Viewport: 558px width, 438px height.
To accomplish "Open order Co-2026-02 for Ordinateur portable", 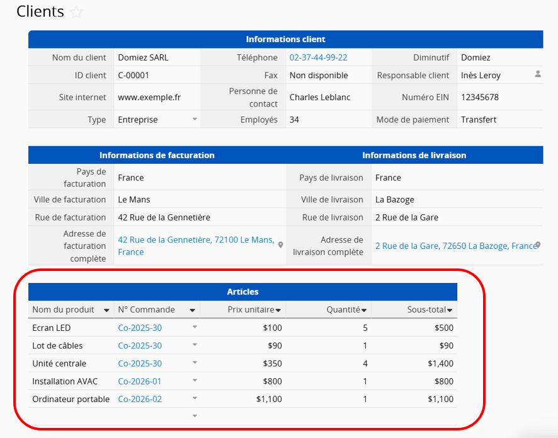I will coord(140,399).
